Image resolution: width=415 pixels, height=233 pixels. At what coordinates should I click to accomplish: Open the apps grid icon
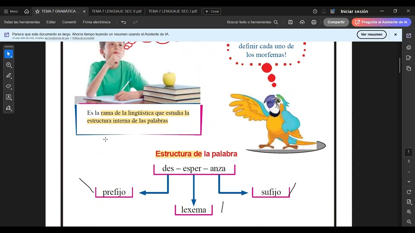pos(332,11)
